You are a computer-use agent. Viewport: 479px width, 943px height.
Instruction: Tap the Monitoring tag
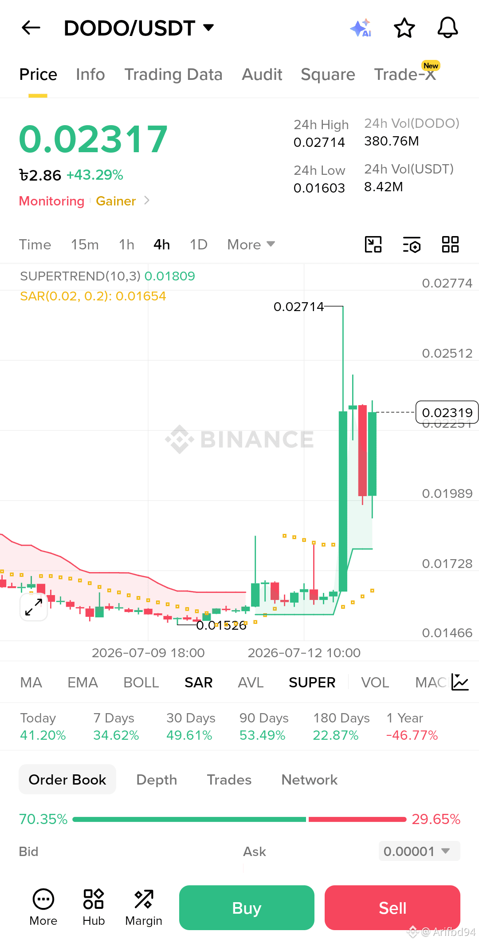point(51,201)
